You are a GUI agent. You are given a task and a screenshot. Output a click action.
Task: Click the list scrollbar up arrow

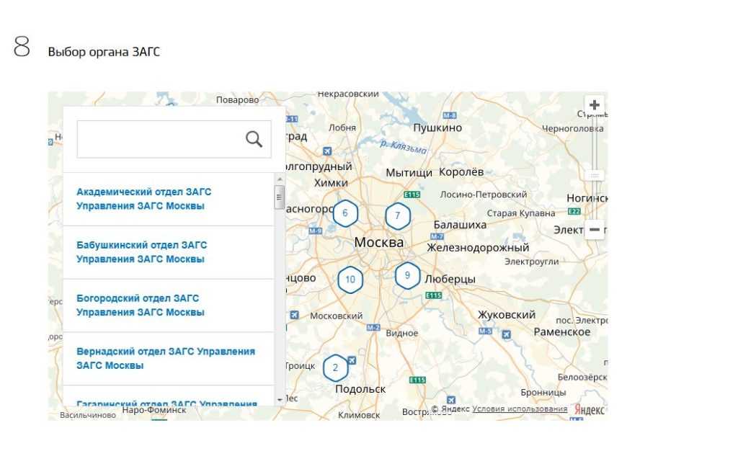coord(280,178)
